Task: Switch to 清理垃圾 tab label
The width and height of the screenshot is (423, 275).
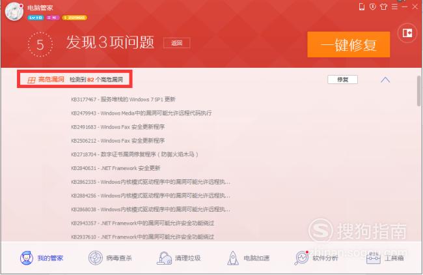Action: (x=188, y=258)
